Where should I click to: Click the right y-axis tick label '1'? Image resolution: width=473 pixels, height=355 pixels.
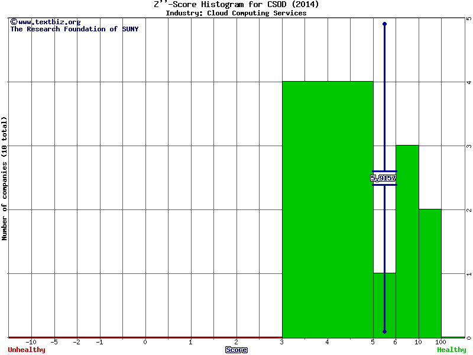[x=469, y=274]
